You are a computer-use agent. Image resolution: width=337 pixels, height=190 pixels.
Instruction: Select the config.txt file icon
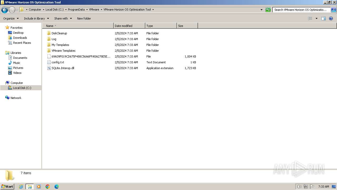(x=49, y=62)
